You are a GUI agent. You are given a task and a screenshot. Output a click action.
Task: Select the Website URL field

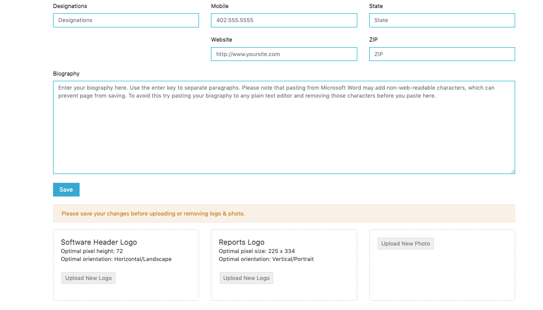tap(284, 54)
